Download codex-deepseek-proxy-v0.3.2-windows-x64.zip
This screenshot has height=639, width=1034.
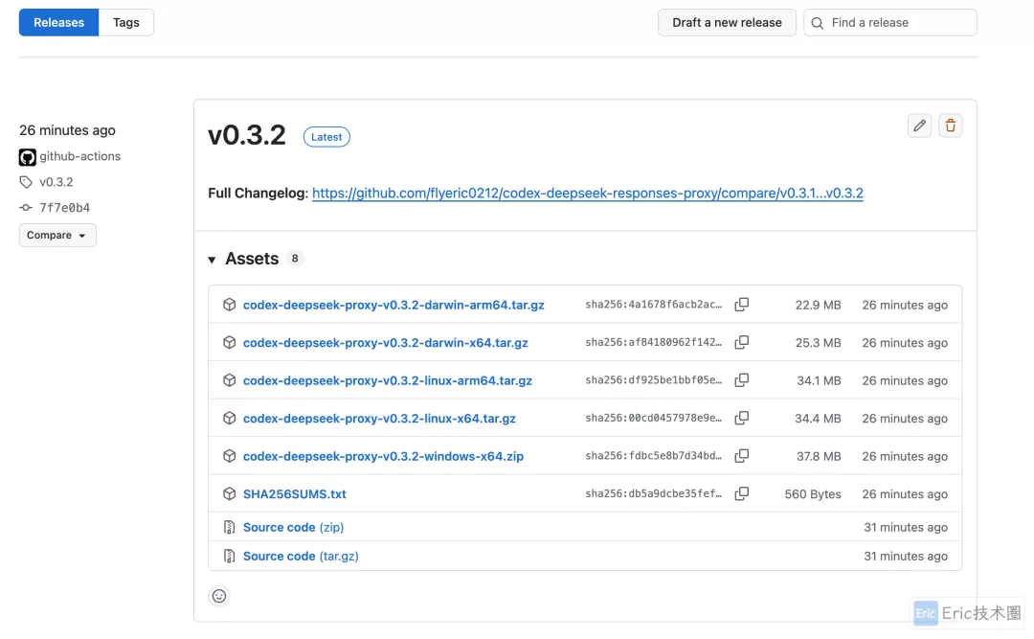(383, 456)
